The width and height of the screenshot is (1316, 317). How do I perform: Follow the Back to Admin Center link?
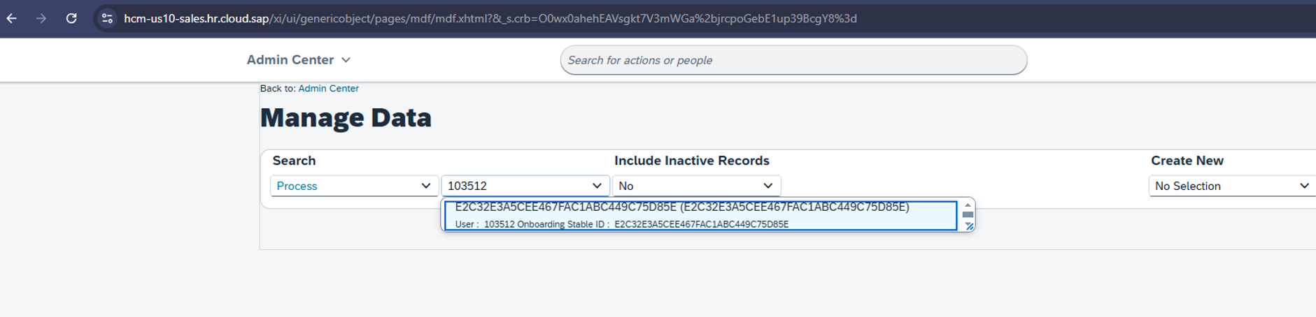[328, 89]
